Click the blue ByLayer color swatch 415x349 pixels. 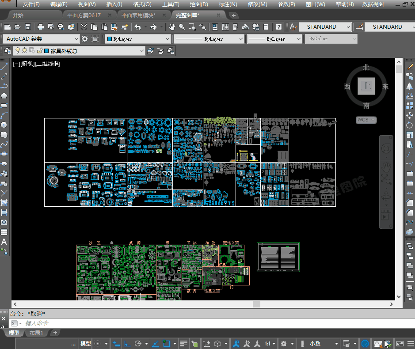[109, 39]
